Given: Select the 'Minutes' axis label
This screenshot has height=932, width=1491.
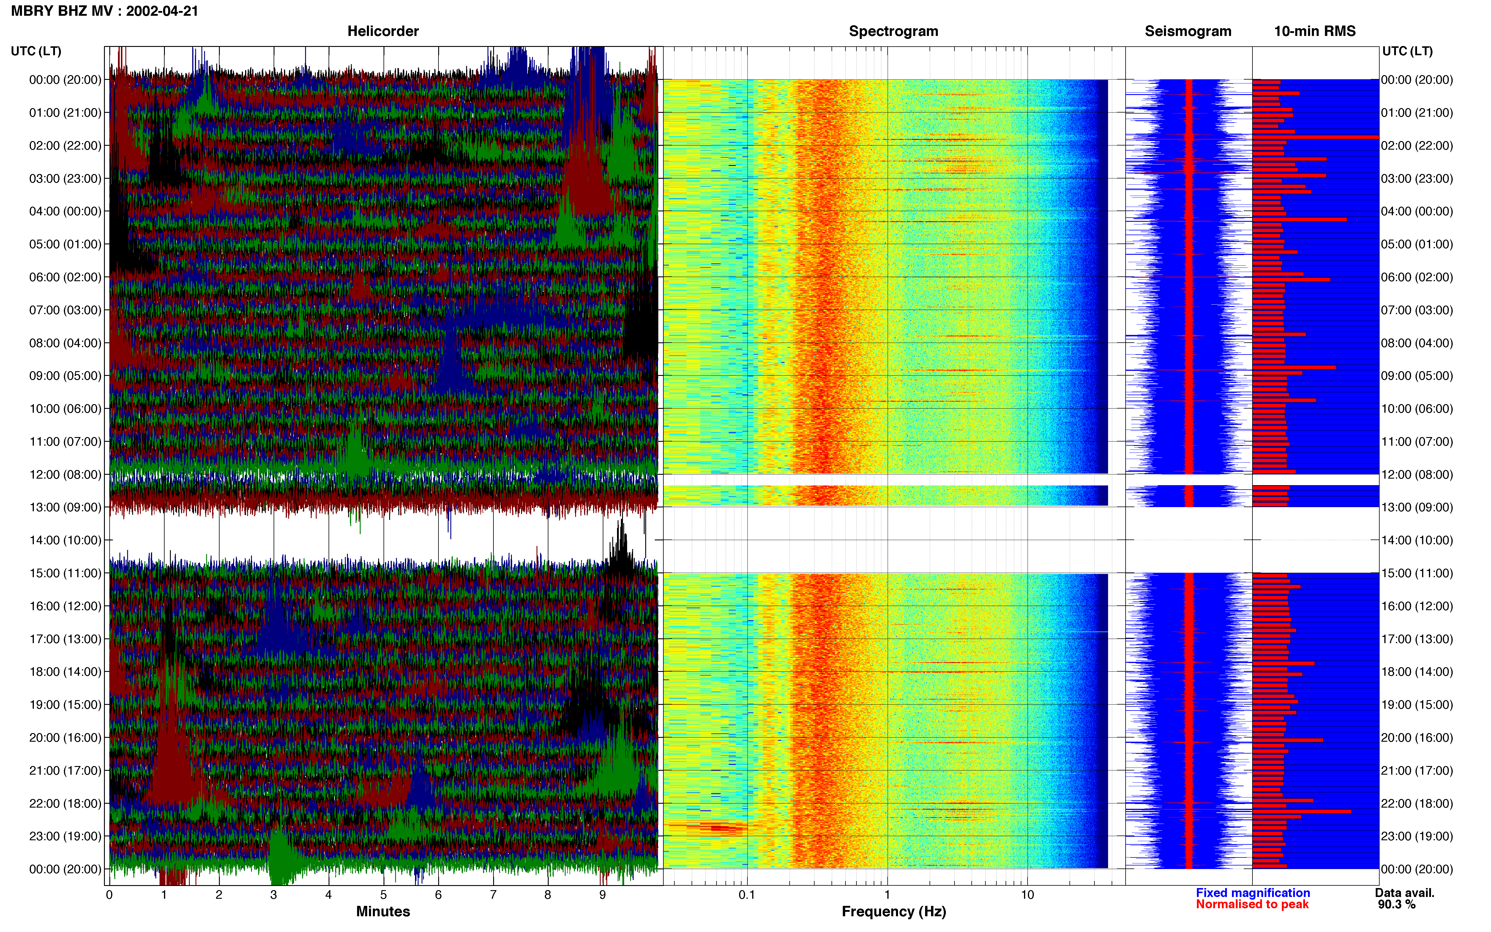Looking at the screenshot, I should [x=383, y=911].
